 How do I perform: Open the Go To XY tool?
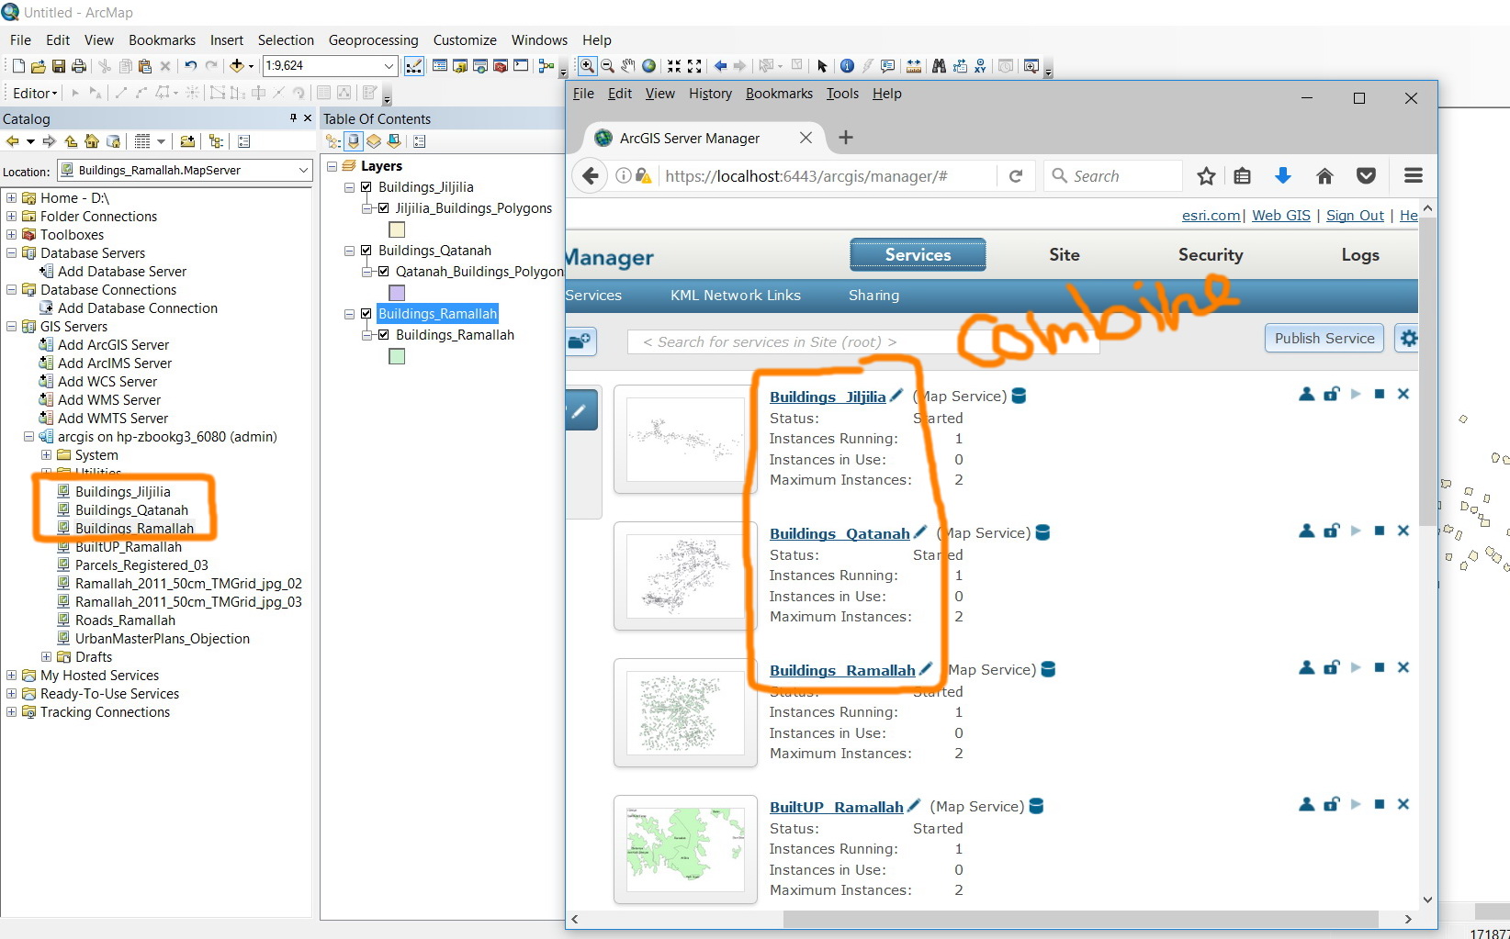click(981, 66)
